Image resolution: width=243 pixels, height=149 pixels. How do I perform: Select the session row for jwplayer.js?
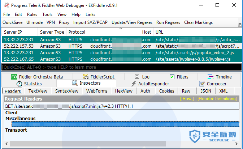point(122,59)
